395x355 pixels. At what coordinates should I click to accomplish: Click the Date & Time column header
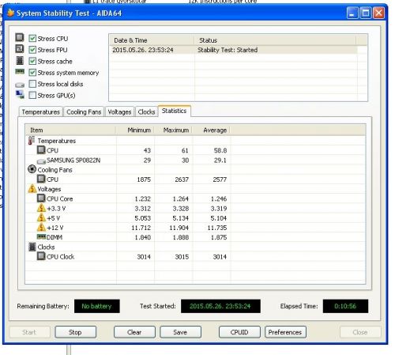coord(152,40)
